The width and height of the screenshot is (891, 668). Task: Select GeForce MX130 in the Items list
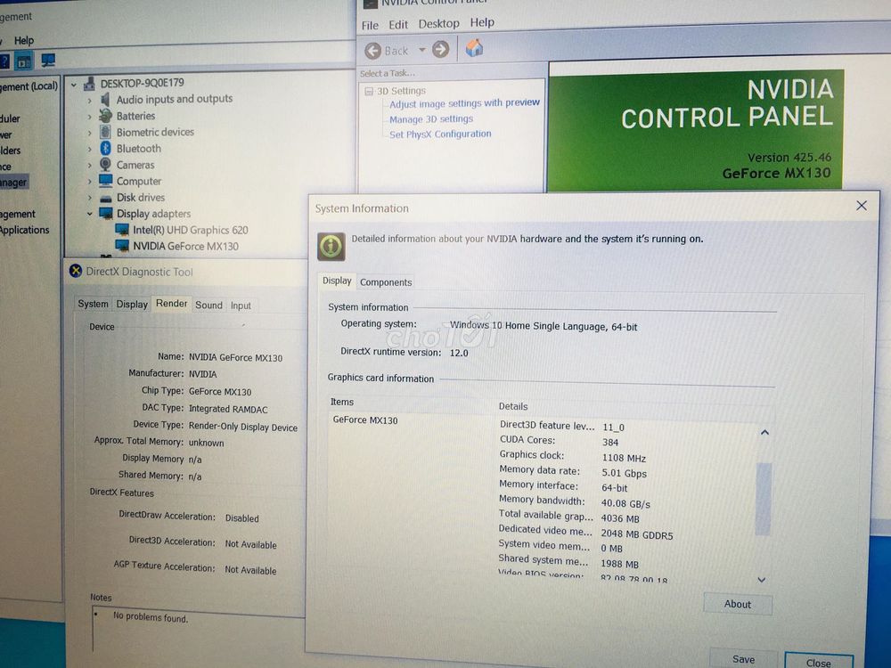pyautogui.click(x=365, y=420)
